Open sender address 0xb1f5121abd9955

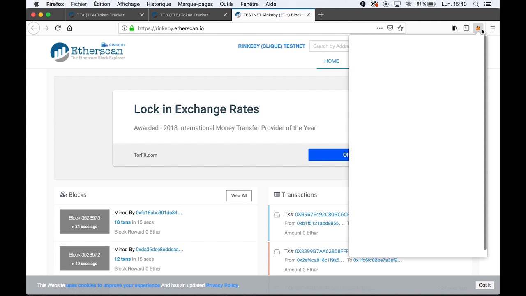320,224
